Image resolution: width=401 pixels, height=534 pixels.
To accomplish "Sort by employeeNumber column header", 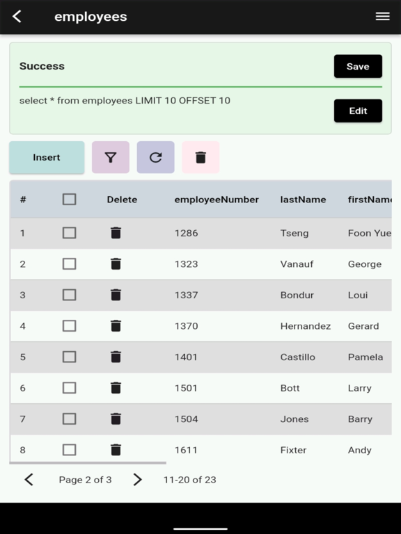I will coord(217,200).
